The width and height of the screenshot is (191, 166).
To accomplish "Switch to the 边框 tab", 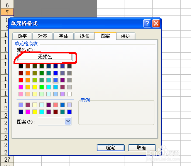I will pos(84,36).
